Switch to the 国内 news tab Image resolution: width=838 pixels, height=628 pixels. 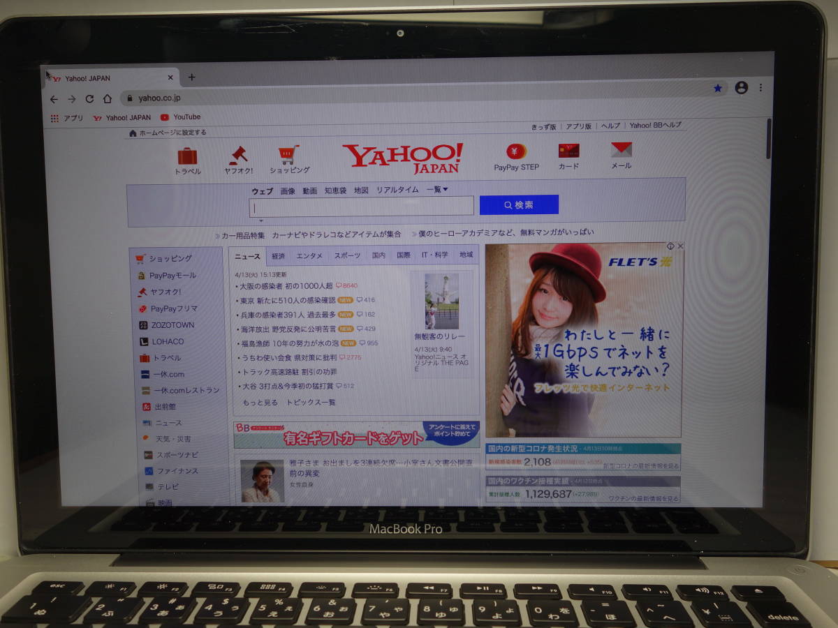[x=378, y=255]
